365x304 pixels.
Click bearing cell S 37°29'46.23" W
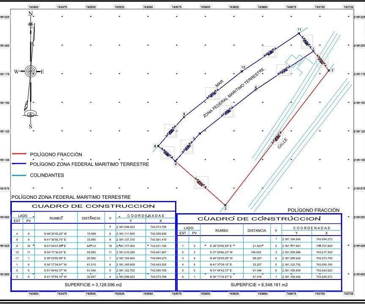coord(221,252)
